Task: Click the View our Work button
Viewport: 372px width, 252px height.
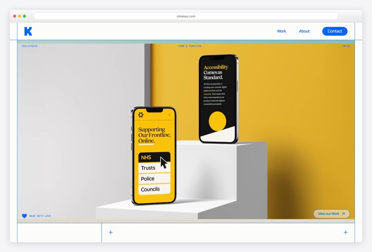Action: click(x=332, y=214)
